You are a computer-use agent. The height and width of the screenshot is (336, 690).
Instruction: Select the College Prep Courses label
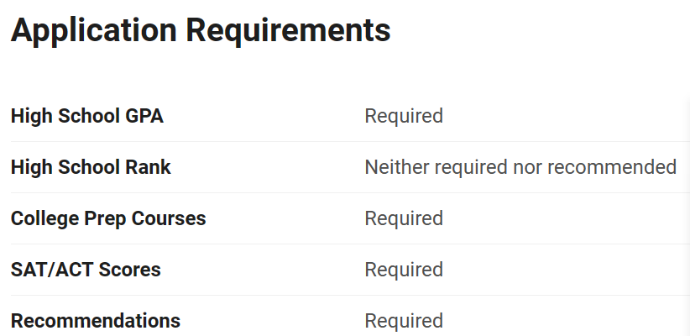[108, 218]
